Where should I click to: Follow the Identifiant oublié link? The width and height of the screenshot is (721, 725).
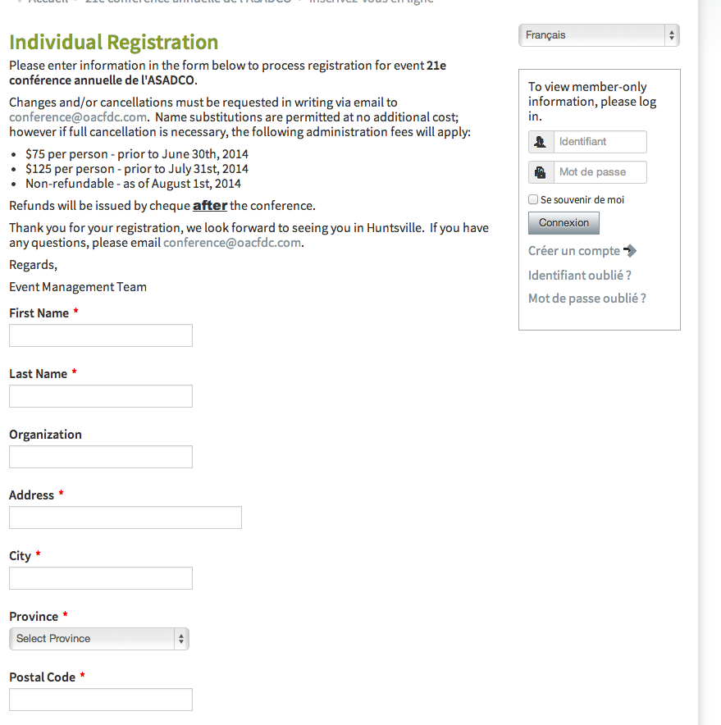[580, 276]
